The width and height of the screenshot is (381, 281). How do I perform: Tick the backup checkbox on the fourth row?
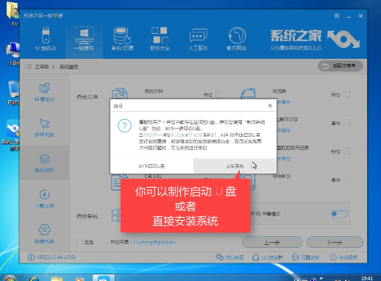[x=346, y=179]
